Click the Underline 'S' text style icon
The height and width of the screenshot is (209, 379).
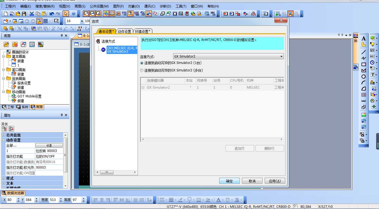(237, 200)
